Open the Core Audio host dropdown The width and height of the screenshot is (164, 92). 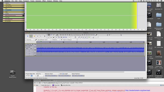click(x=30, y=40)
